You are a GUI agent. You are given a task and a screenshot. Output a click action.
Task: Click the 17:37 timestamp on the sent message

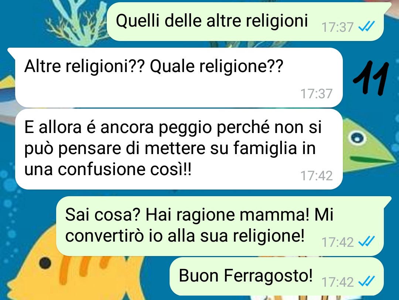click(338, 27)
